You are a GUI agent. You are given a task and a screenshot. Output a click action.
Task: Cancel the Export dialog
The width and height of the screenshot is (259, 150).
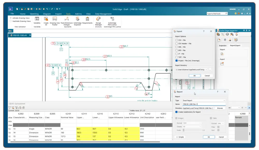point(207,76)
